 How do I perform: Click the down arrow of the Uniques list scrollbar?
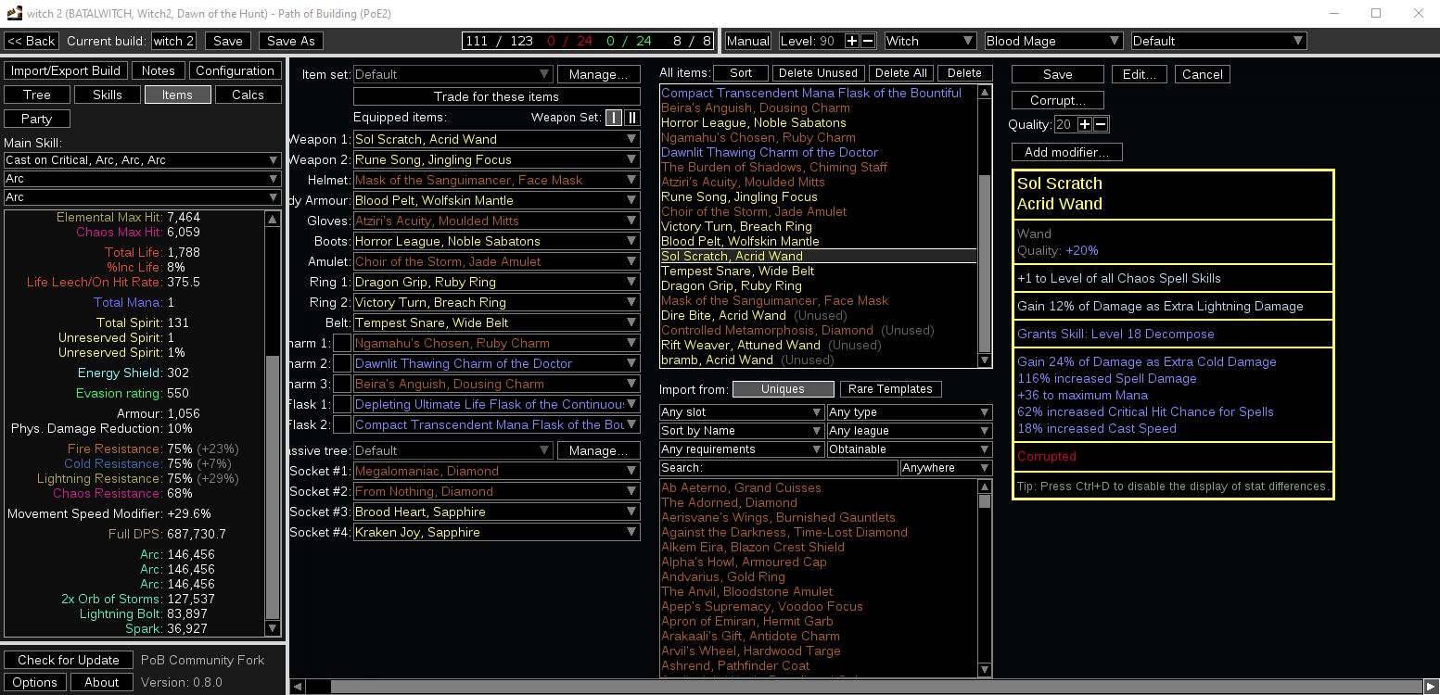985,669
